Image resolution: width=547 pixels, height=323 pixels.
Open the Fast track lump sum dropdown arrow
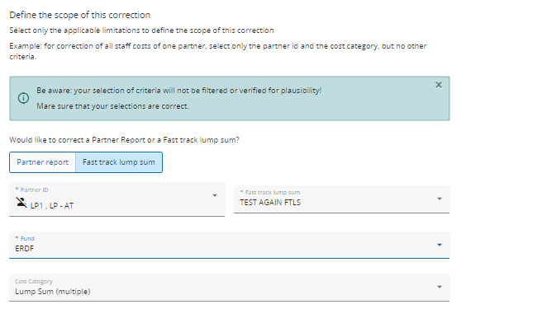[x=440, y=199]
